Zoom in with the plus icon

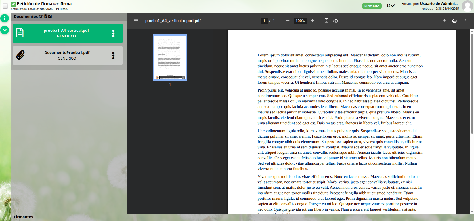[312, 21]
